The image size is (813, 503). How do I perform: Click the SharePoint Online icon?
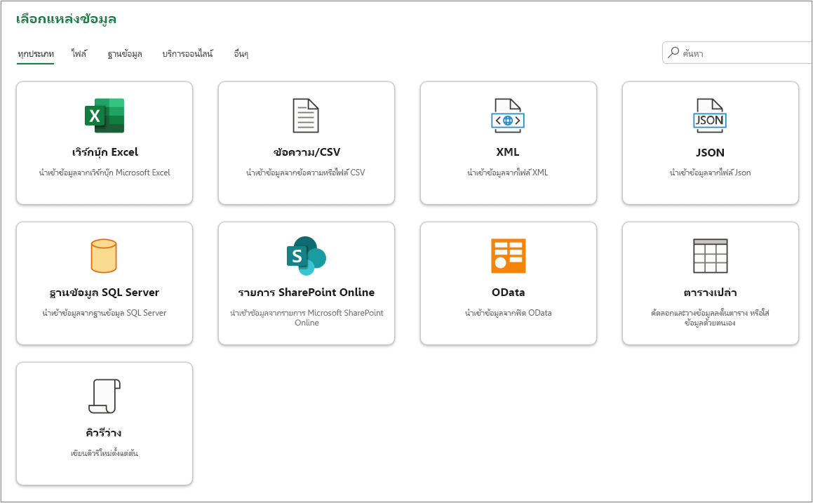(x=306, y=255)
